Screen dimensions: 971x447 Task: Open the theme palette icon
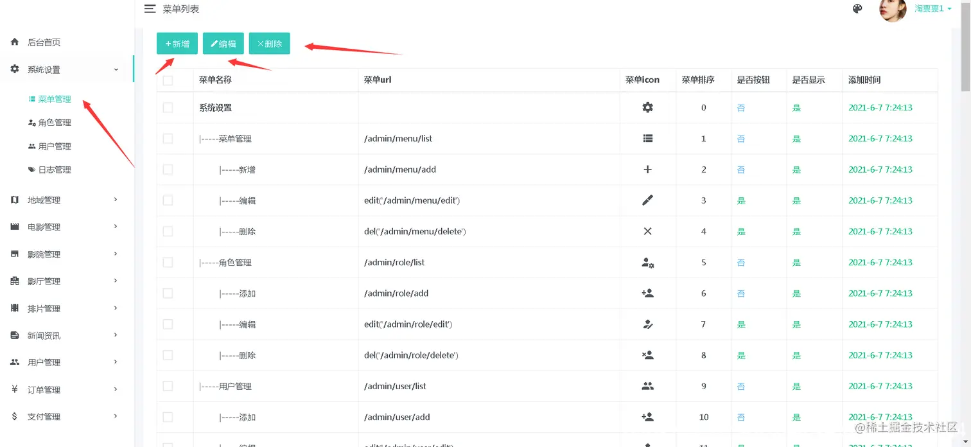(857, 9)
